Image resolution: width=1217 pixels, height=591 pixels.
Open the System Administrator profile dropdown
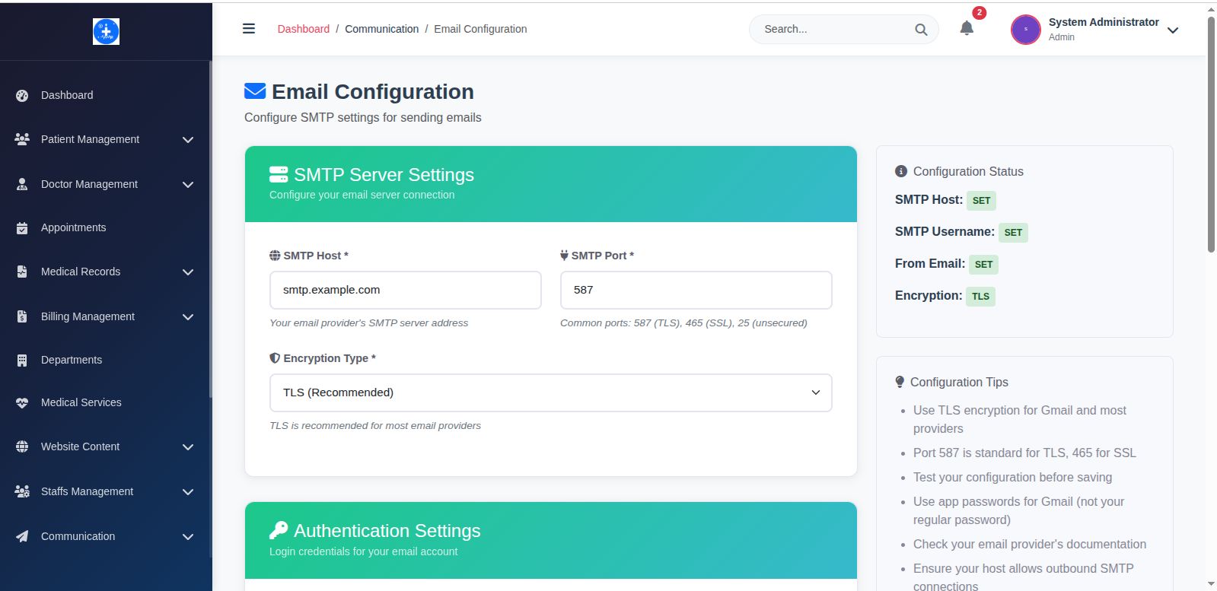[x=1173, y=30]
